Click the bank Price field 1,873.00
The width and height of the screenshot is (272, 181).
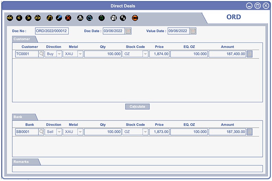pos(159,132)
